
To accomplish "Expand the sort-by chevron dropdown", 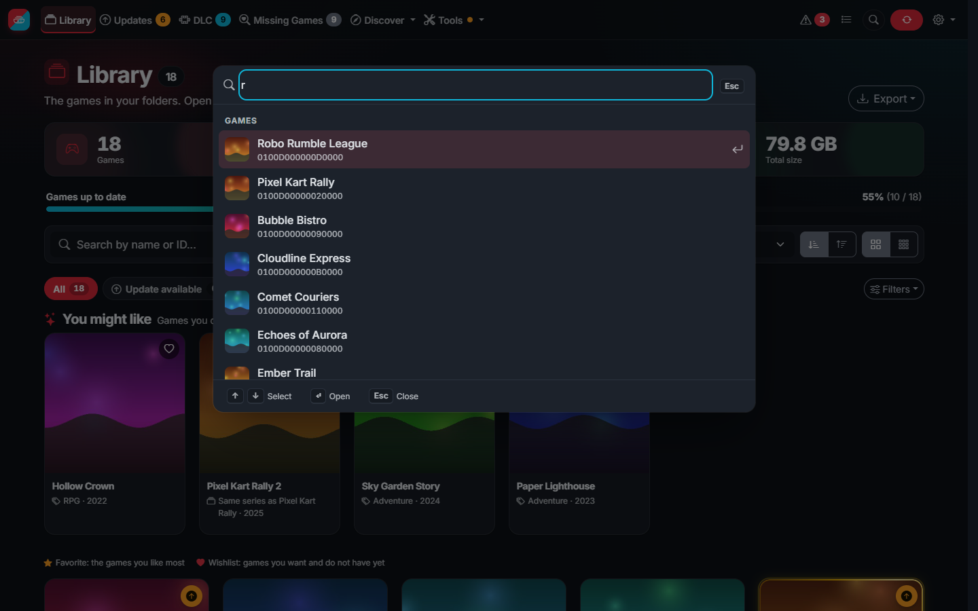I will click(x=780, y=244).
